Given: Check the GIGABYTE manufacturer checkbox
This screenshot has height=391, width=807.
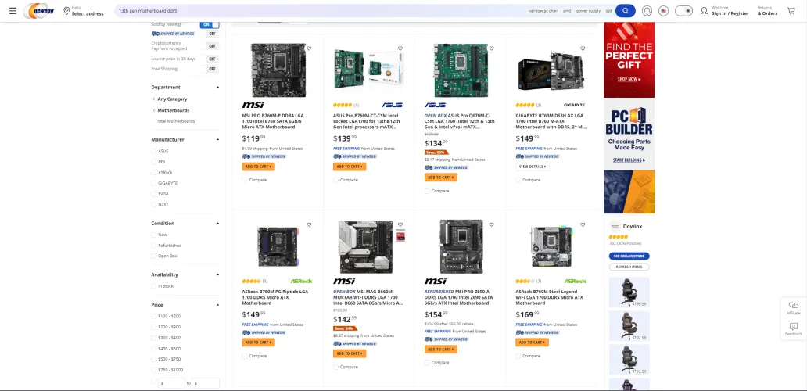Looking at the screenshot, I should [x=154, y=183].
